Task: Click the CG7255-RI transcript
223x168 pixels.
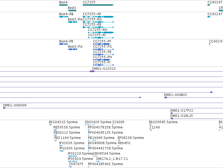Action: [x=101, y=38]
